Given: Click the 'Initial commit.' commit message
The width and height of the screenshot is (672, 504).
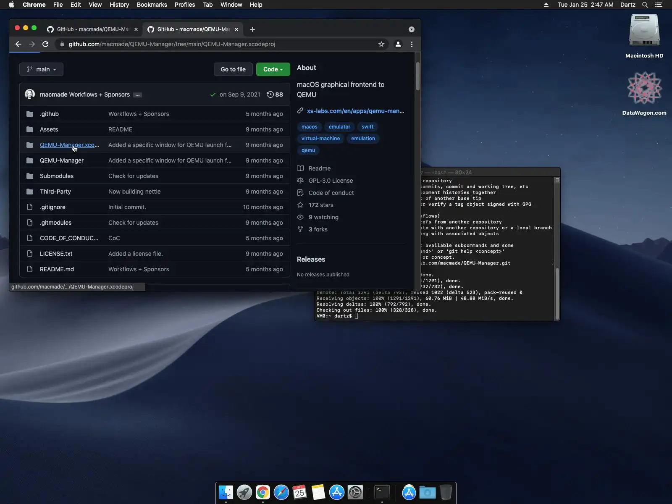Looking at the screenshot, I should click(127, 207).
